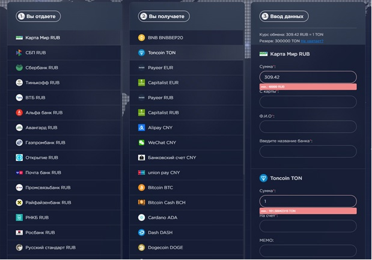Click the 'Вы отдаете' step header
Viewport: 372px width, 260px height.
[38, 16]
